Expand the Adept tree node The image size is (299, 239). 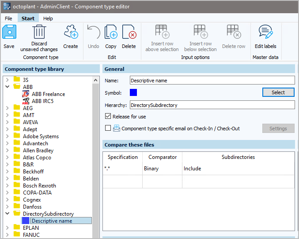coord(7,129)
